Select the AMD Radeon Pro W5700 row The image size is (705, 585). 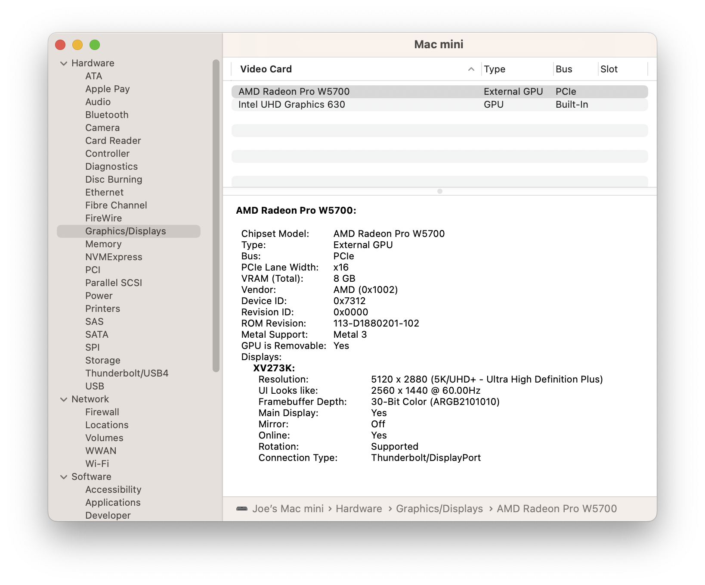[440, 92]
